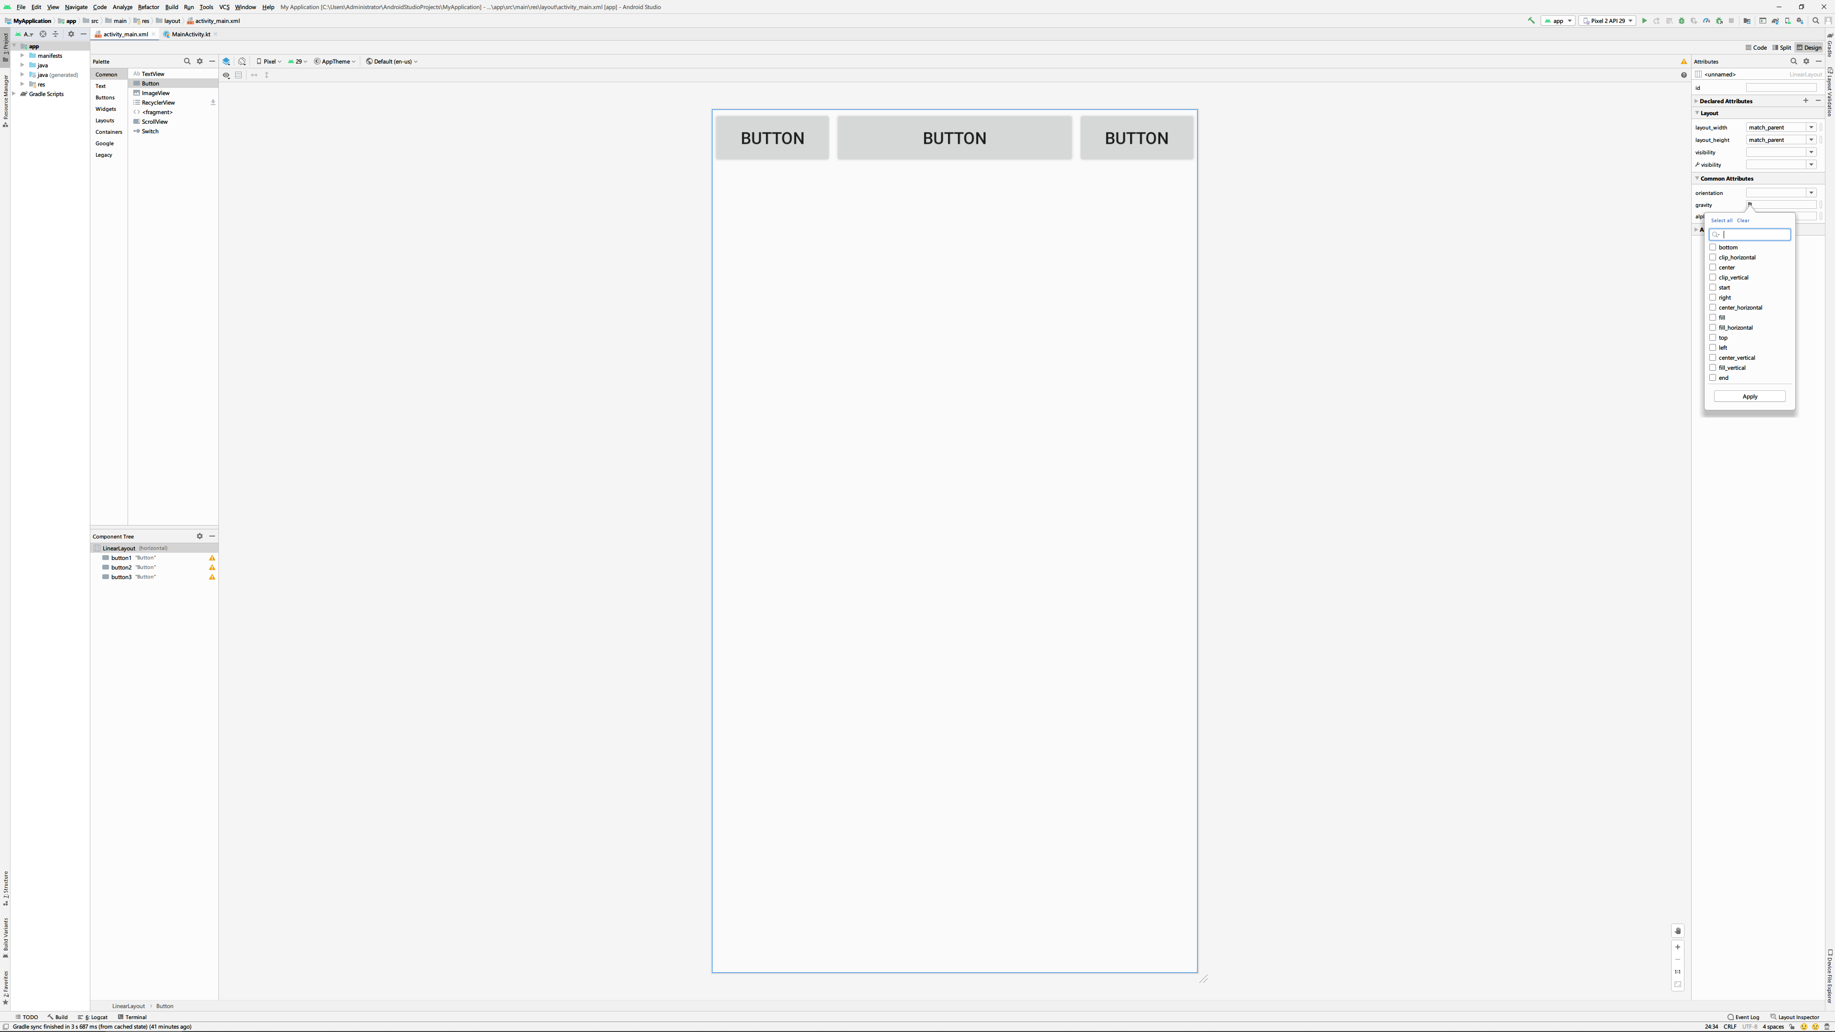The image size is (1835, 1032).
Task: Click the design surface layers icon
Action: tap(227, 61)
